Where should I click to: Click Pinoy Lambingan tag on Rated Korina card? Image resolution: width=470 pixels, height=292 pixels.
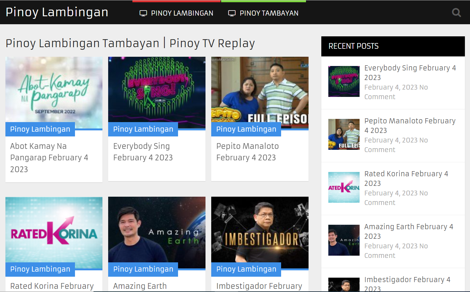pos(40,269)
